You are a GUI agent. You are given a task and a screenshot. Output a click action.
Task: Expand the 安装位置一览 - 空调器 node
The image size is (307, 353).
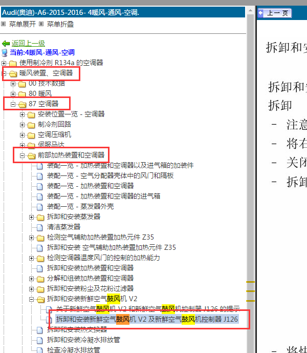coord(22,114)
